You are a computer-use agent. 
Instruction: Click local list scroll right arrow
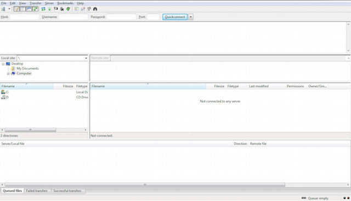coord(86,130)
